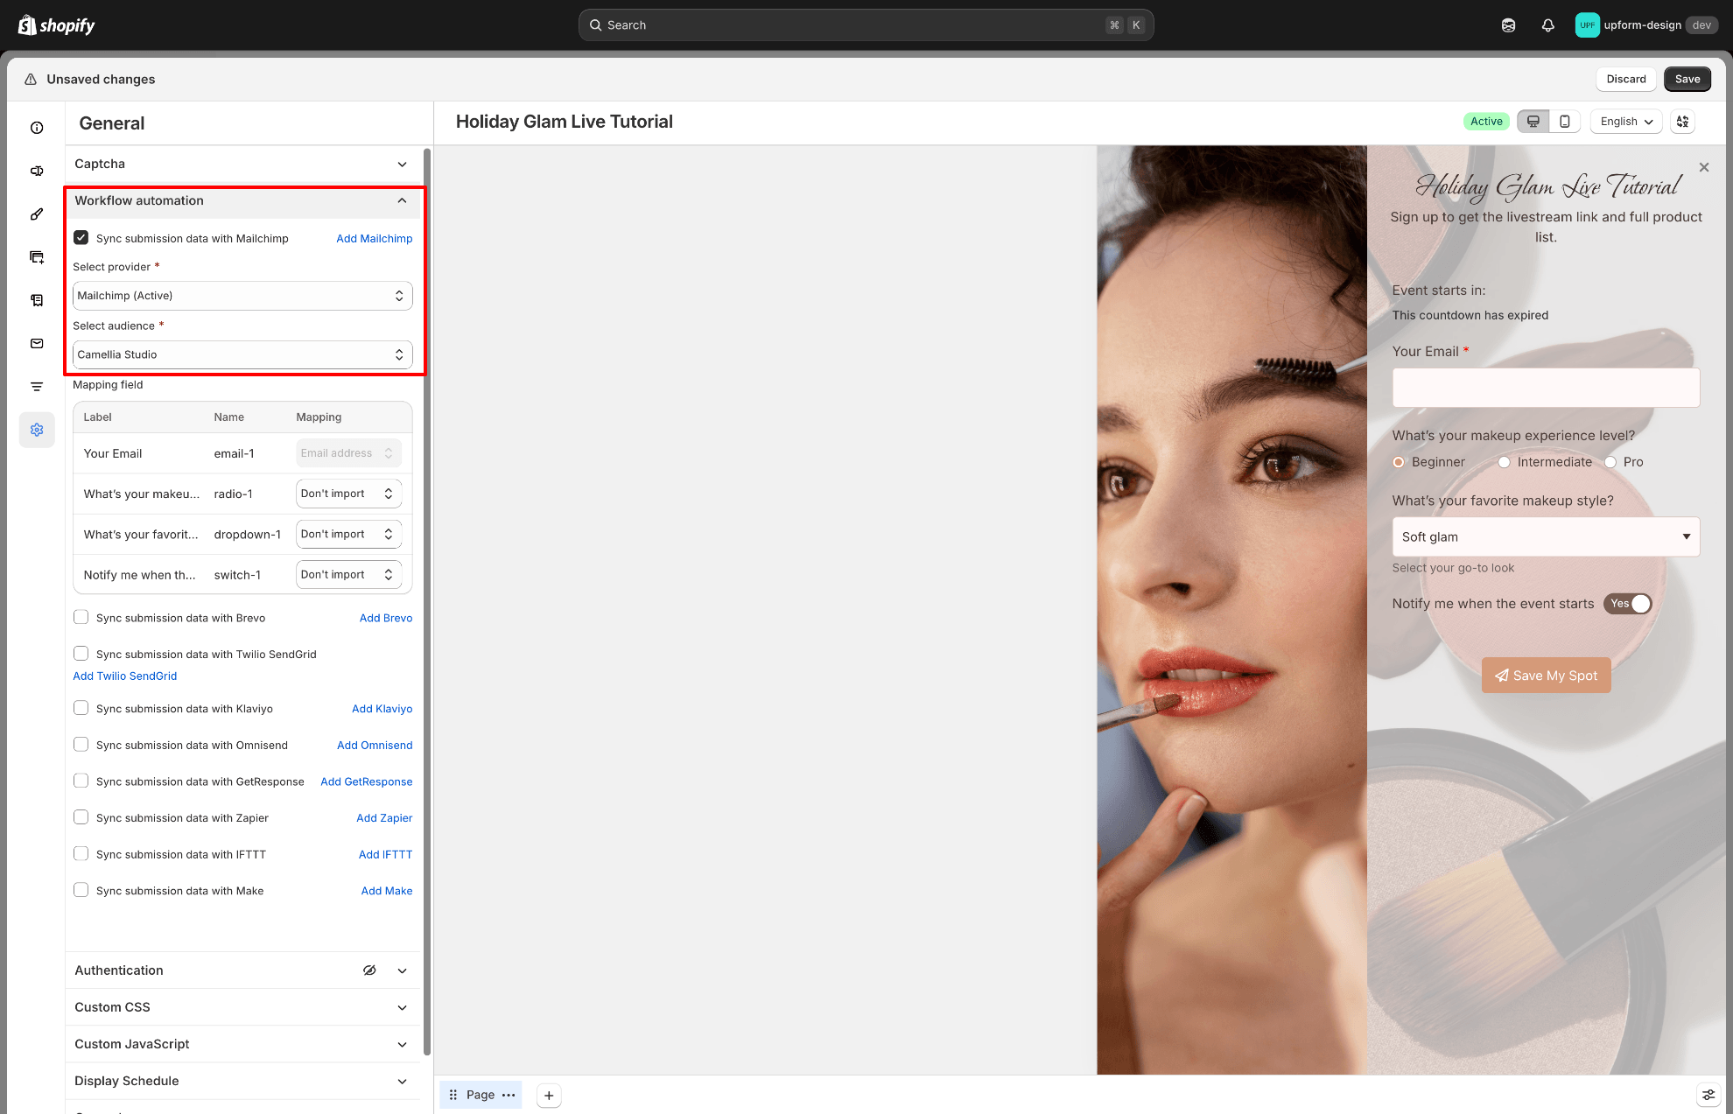The image size is (1733, 1114).
Task: Click the envelope mail icon in the sidebar
Action: point(37,344)
